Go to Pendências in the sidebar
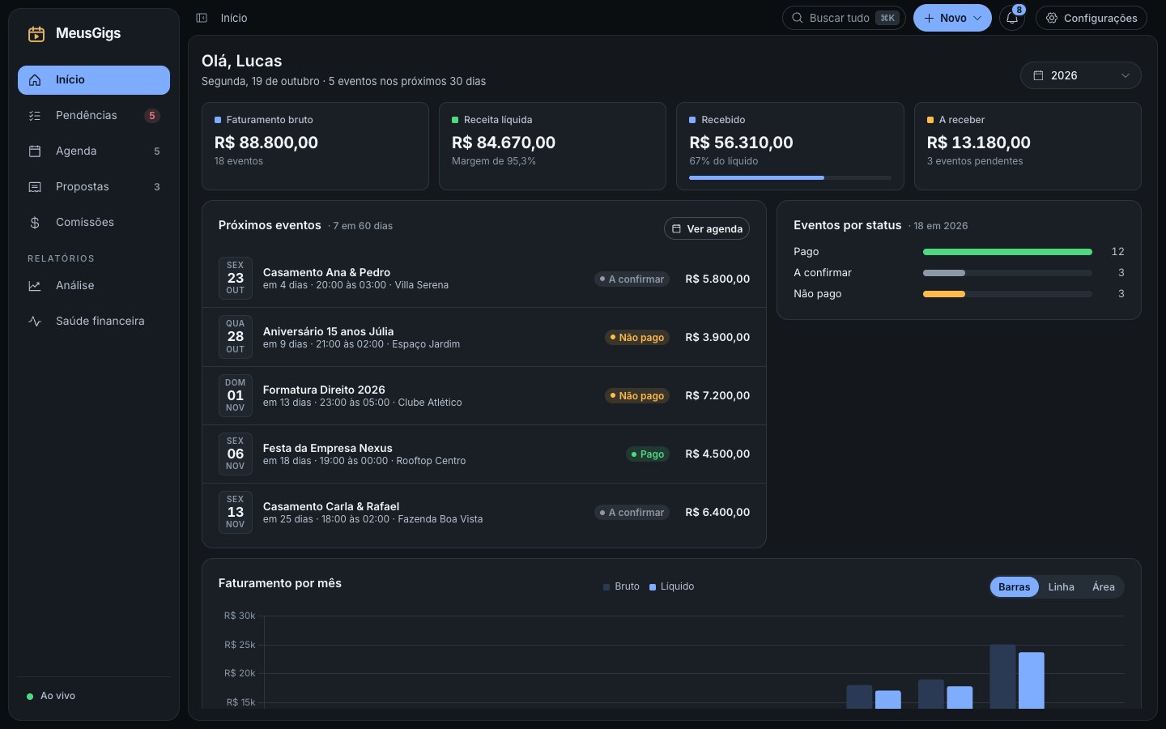The height and width of the screenshot is (729, 1166). click(94, 116)
